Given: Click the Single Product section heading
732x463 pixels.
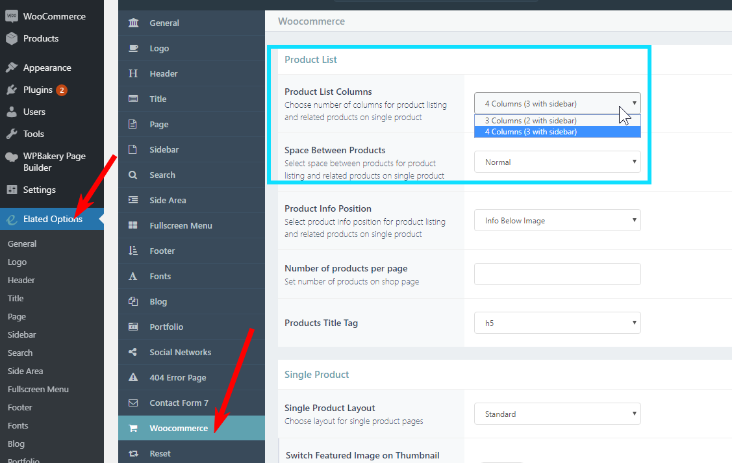Looking at the screenshot, I should click(316, 374).
